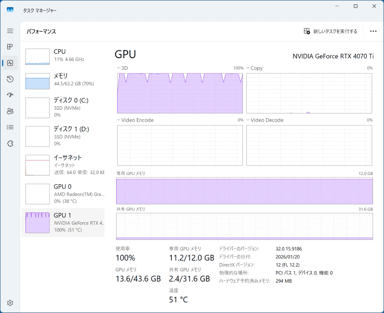This screenshot has height=313, width=384.
Task: Click the ディスク 1 mini graph thumbnail
Action: coord(37,137)
